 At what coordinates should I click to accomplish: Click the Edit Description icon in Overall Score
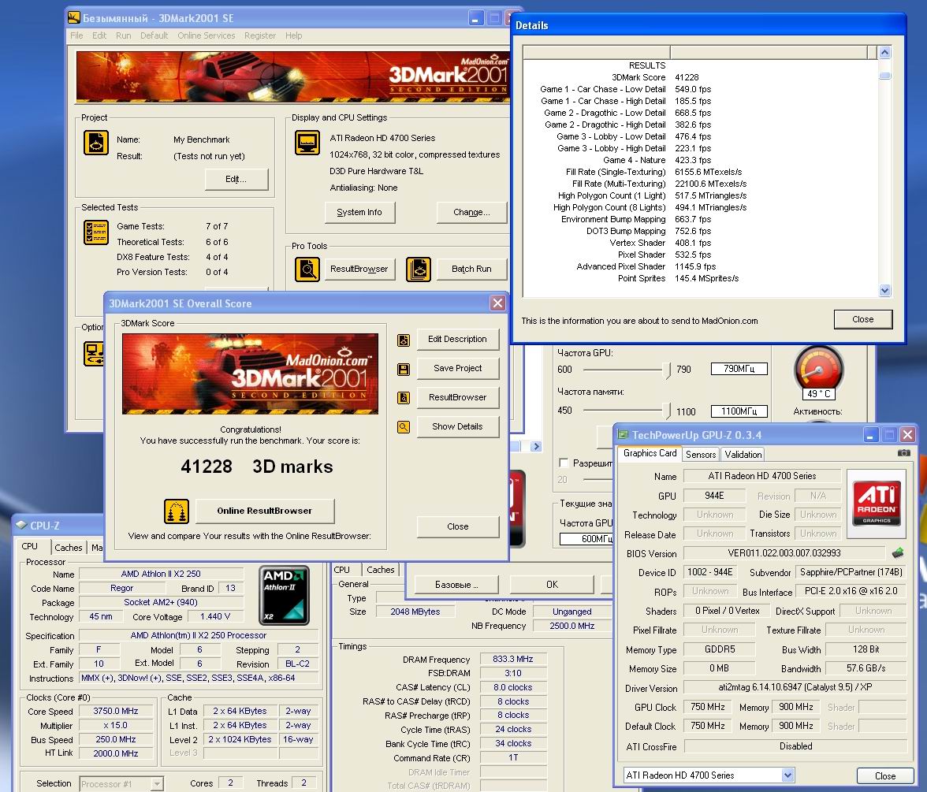[x=404, y=340]
